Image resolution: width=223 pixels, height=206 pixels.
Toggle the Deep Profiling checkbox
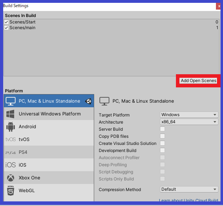coord(162,164)
